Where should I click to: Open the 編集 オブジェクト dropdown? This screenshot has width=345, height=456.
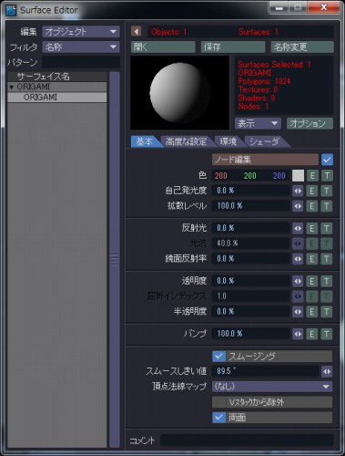point(81,32)
